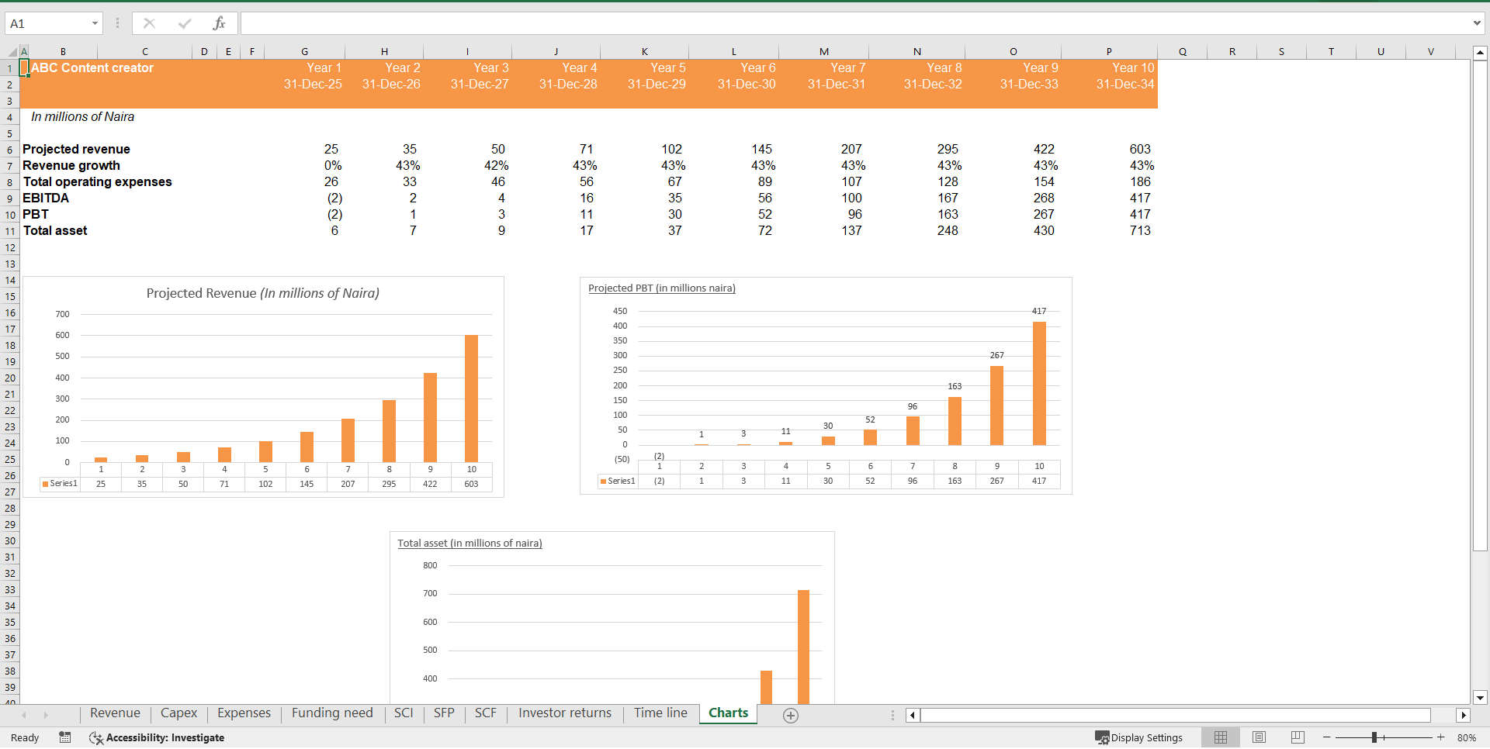Click the tab bar resize handle dots

[x=892, y=716]
